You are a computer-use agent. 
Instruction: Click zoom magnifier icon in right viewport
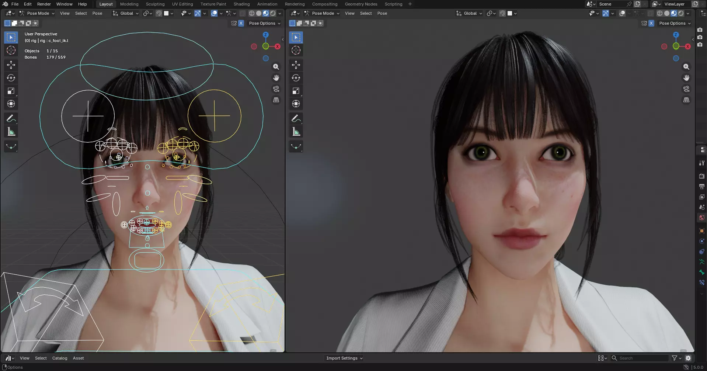pyautogui.click(x=686, y=67)
